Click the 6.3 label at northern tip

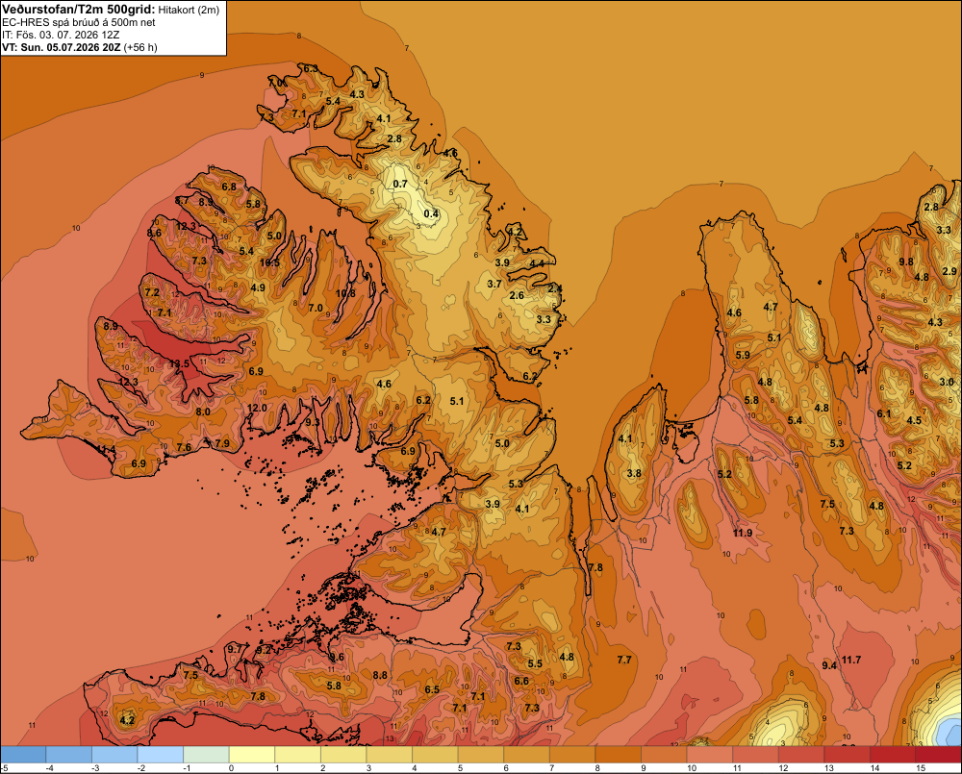tap(311, 68)
